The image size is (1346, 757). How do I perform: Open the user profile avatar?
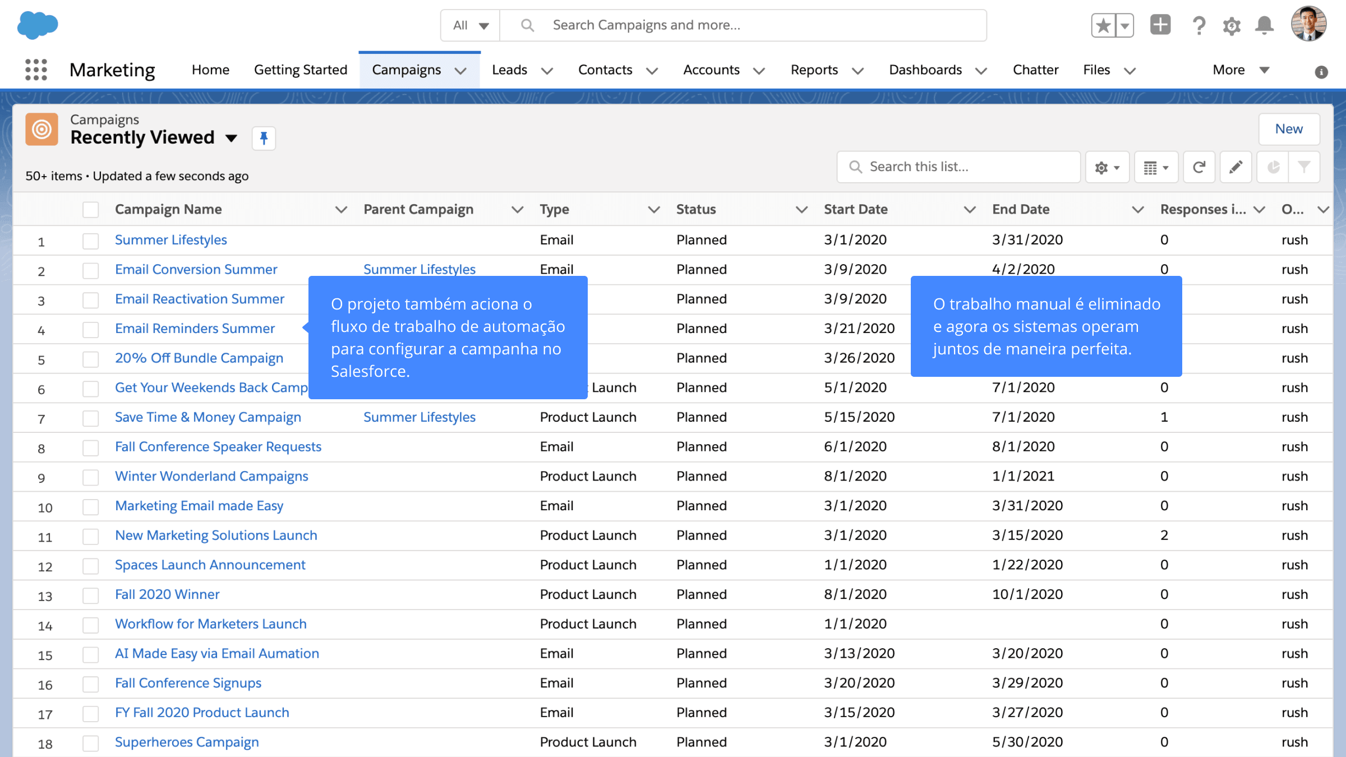(x=1308, y=24)
